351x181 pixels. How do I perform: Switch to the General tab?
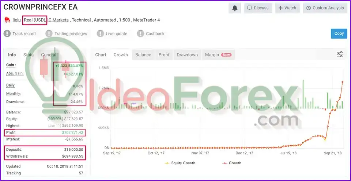coord(49,55)
